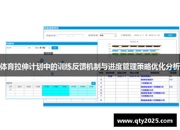
Task: Click the 历史分析 section label
Action: click(9, 83)
